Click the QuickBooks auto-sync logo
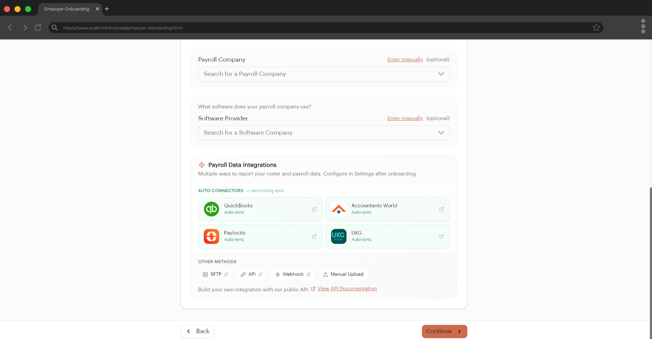 pos(211,209)
